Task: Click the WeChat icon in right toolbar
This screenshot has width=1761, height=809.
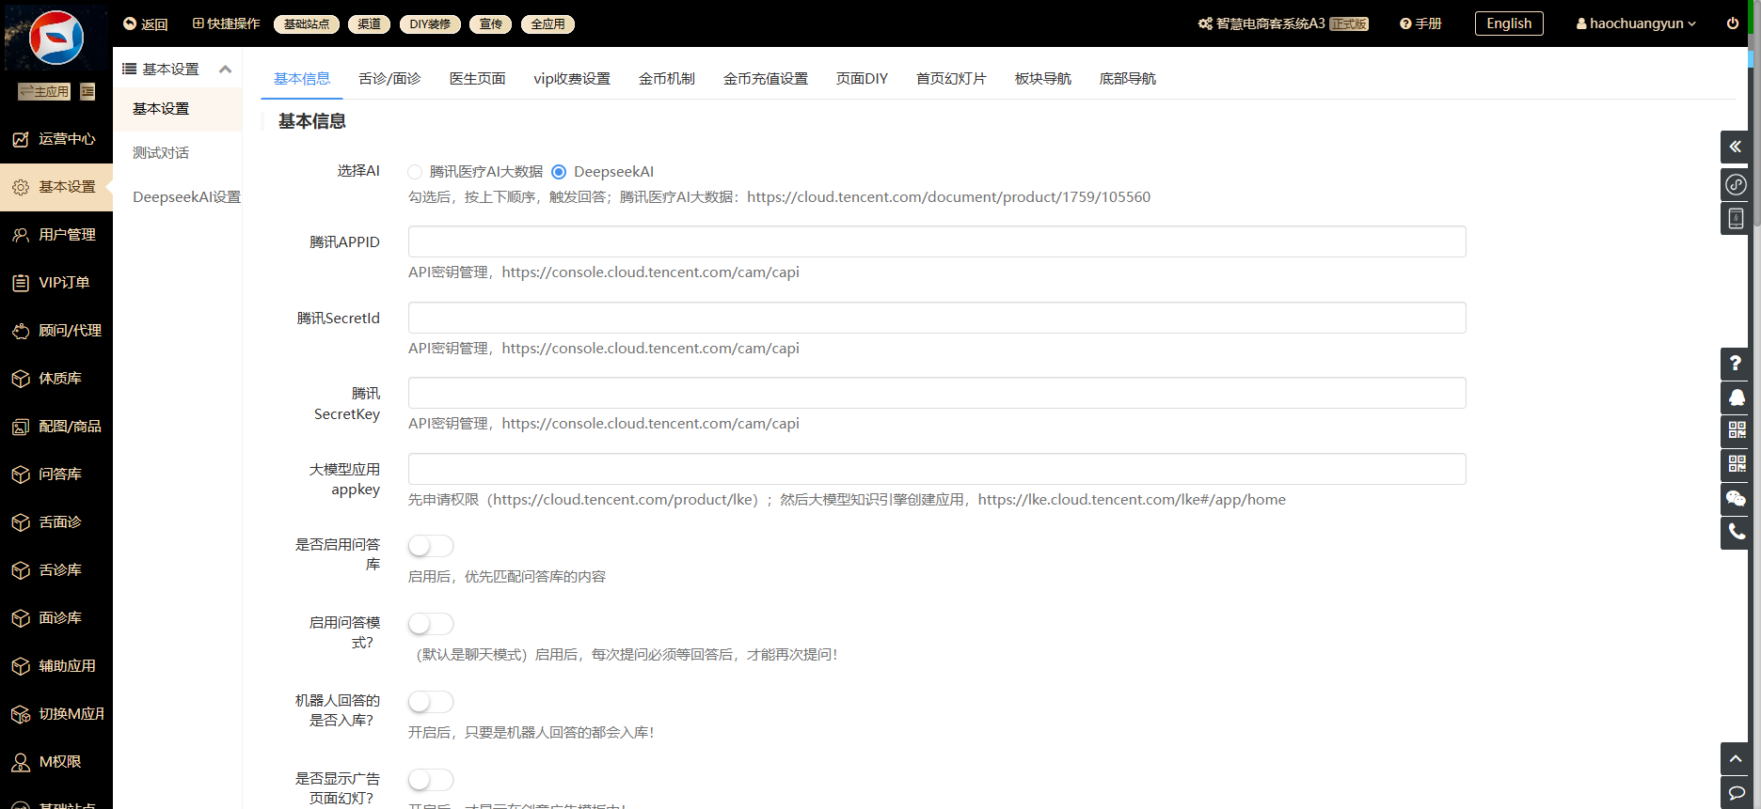Action: click(1736, 498)
